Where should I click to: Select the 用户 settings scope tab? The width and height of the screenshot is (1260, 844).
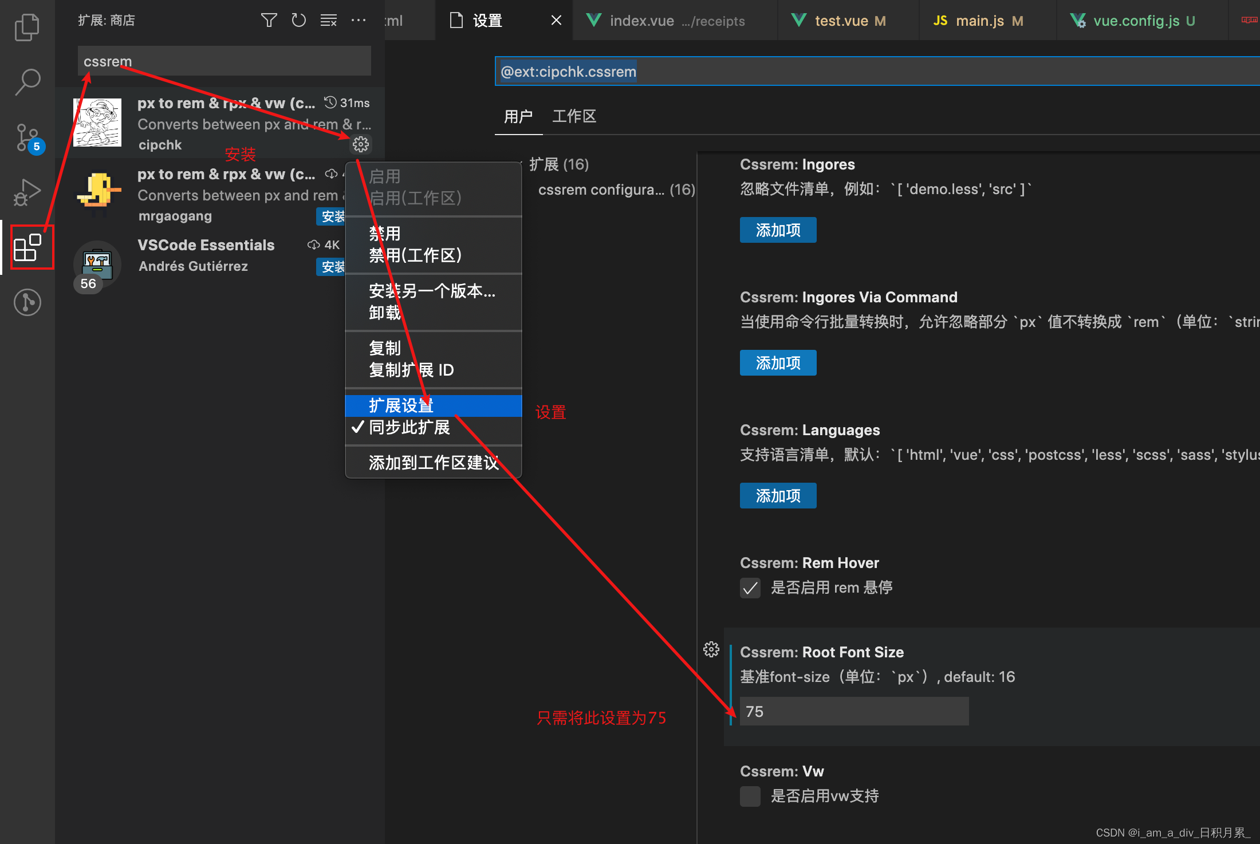(x=518, y=116)
